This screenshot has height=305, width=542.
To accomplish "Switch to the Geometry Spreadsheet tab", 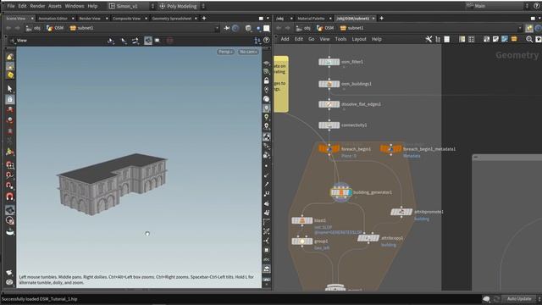I will pos(172,19).
